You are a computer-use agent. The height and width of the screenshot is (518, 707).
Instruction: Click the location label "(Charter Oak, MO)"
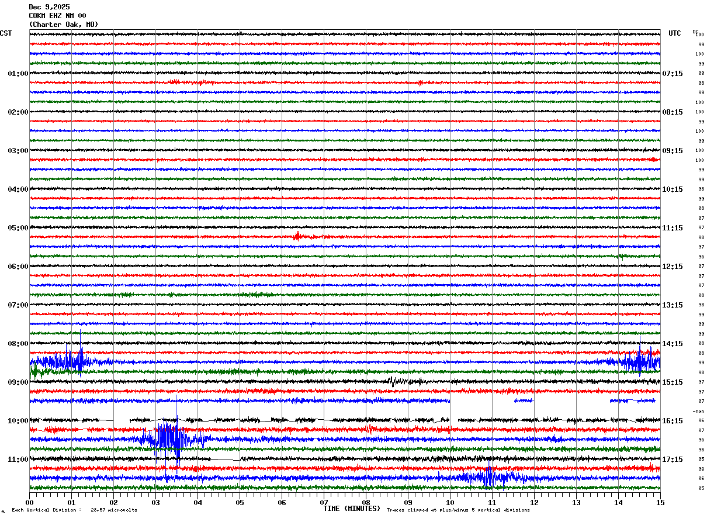point(64,25)
